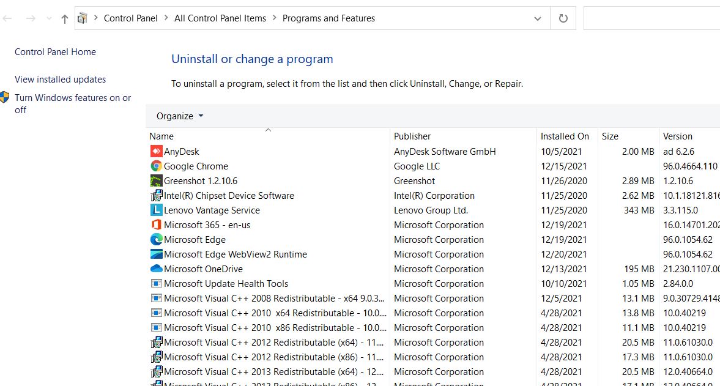Click version 2.84.0.0
Screen dimensions: 720x386
pyautogui.click(x=678, y=284)
